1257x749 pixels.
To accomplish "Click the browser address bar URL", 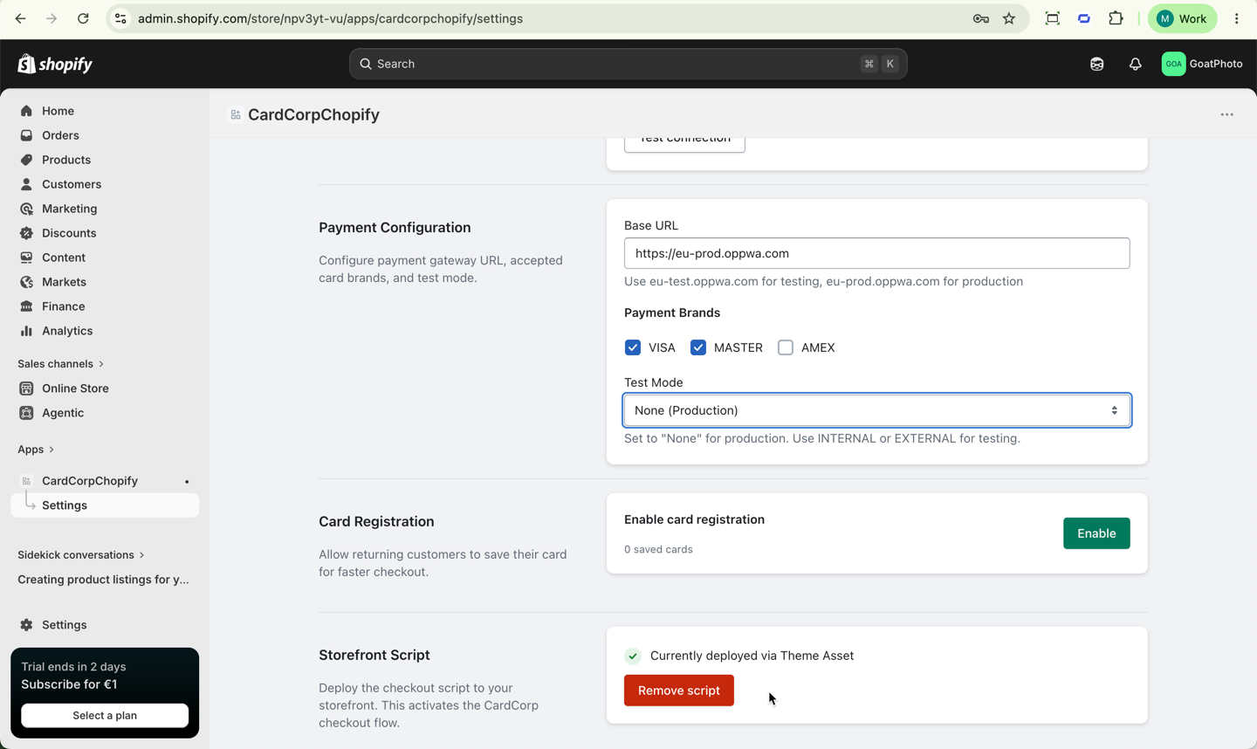I will coord(330,18).
